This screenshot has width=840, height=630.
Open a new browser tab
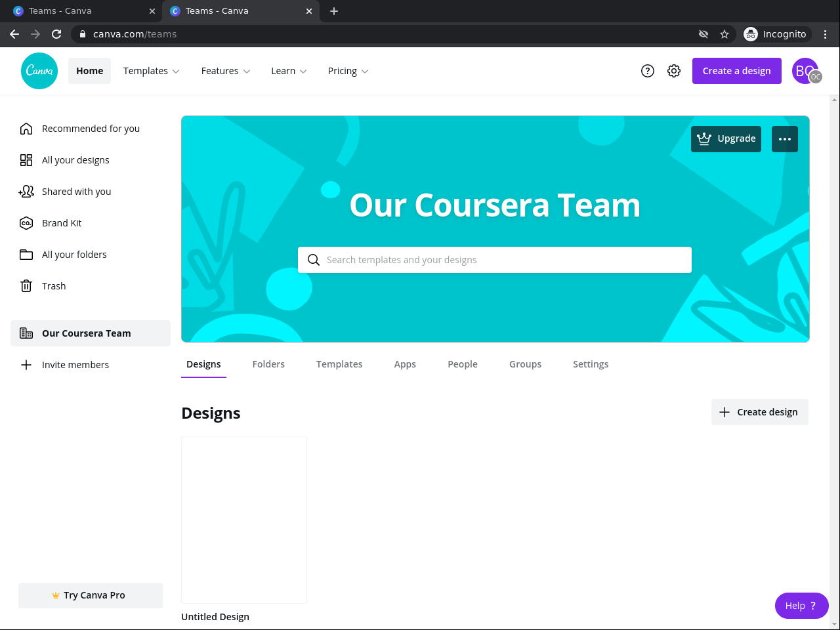(334, 11)
